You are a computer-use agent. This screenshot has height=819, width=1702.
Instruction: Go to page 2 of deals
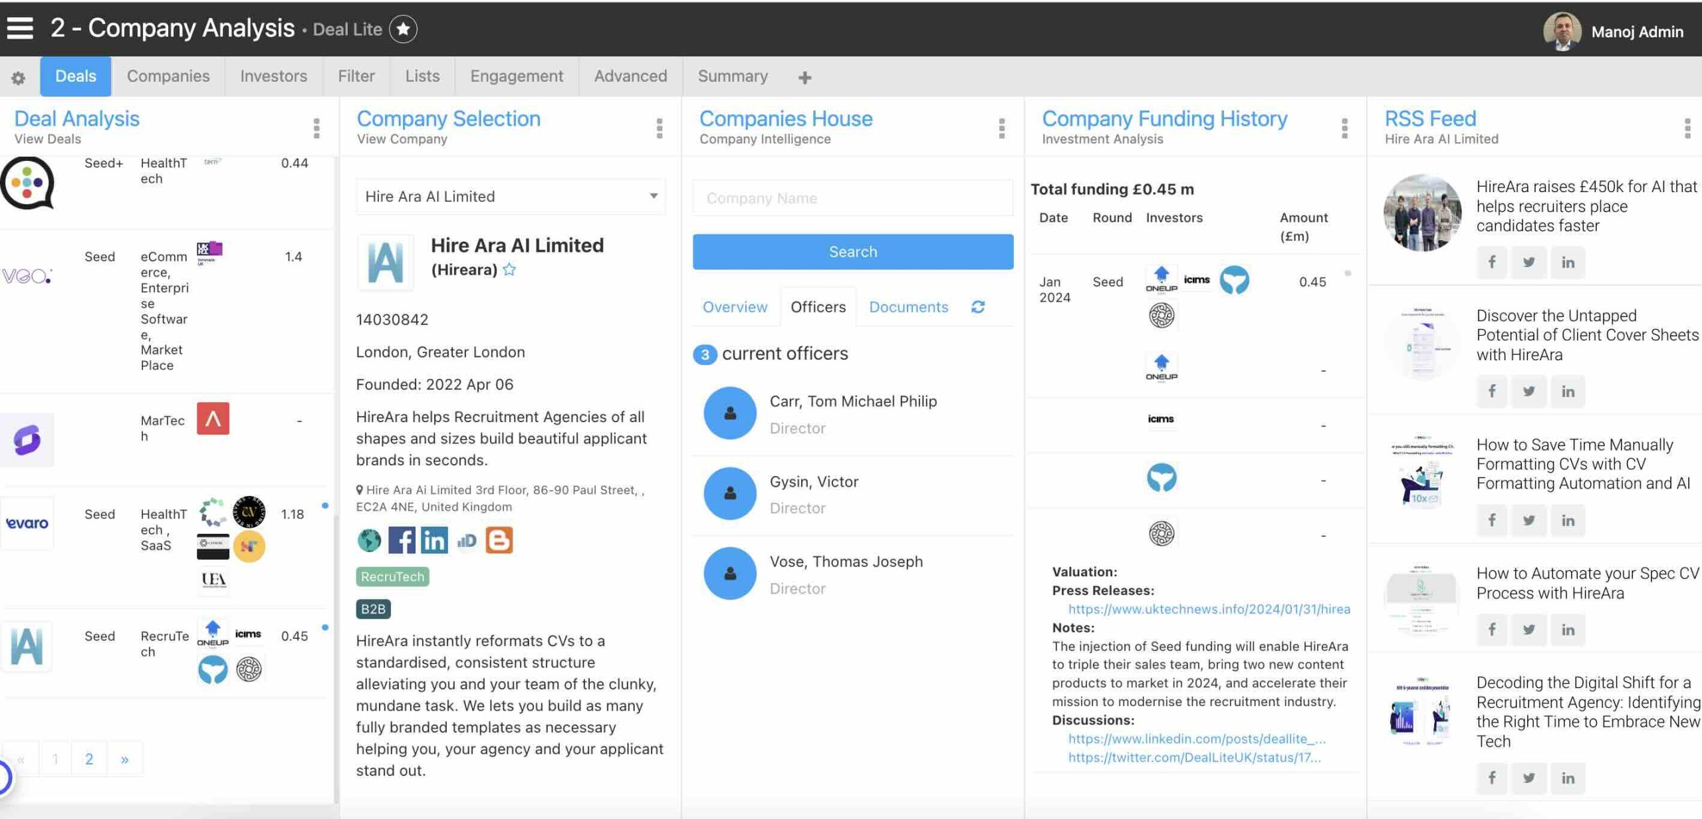pos(89,759)
